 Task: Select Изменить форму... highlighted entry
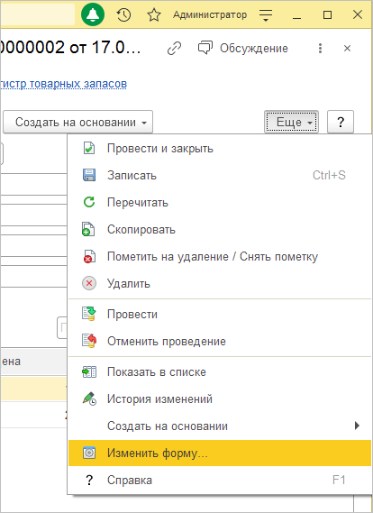click(220, 453)
